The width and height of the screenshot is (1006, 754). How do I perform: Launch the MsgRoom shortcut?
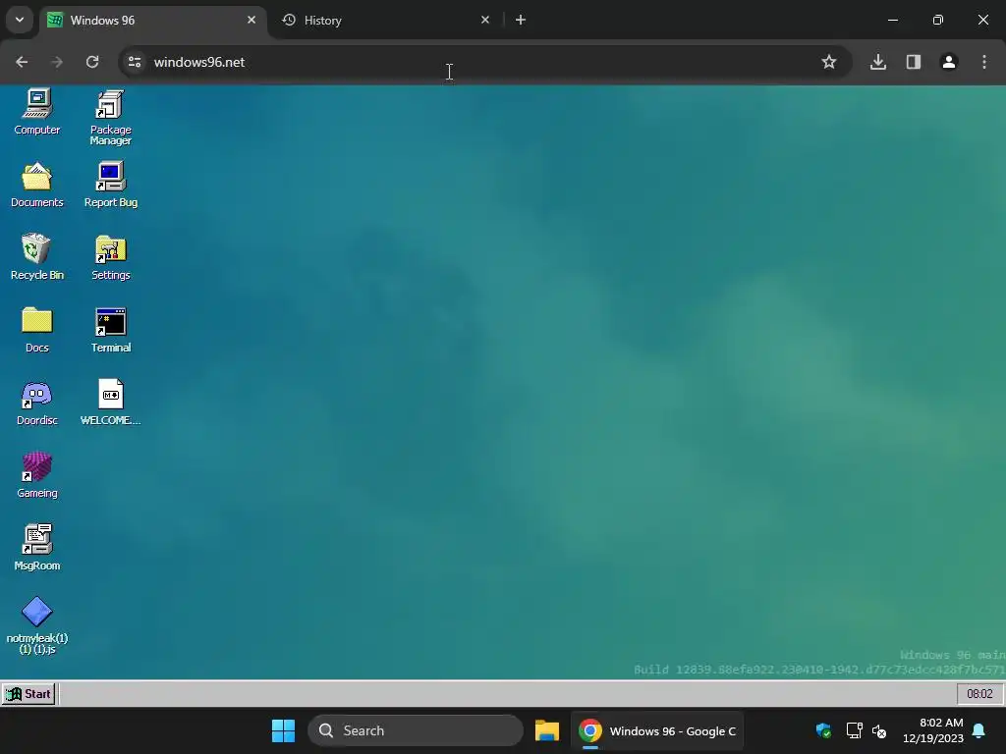36,548
